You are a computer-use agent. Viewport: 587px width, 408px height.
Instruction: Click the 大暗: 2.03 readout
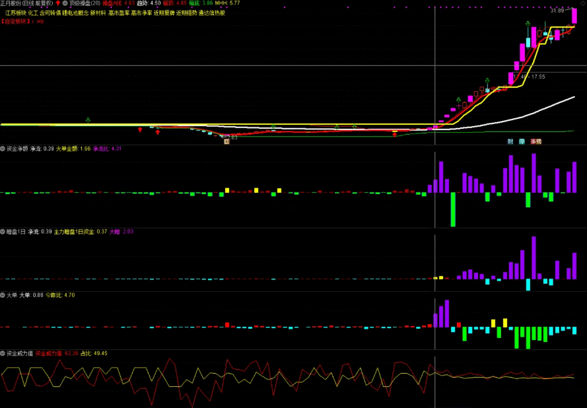coord(121,232)
